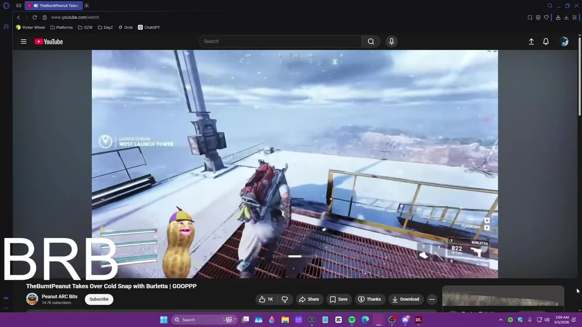Expand the GZW bookmark folder
This screenshot has width=582, height=327.
85,27
